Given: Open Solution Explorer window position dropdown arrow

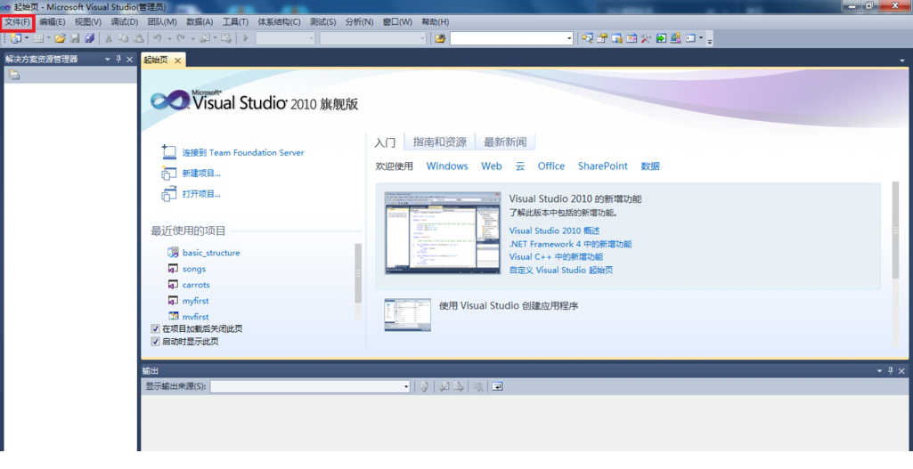Looking at the screenshot, I should [108, 60].
